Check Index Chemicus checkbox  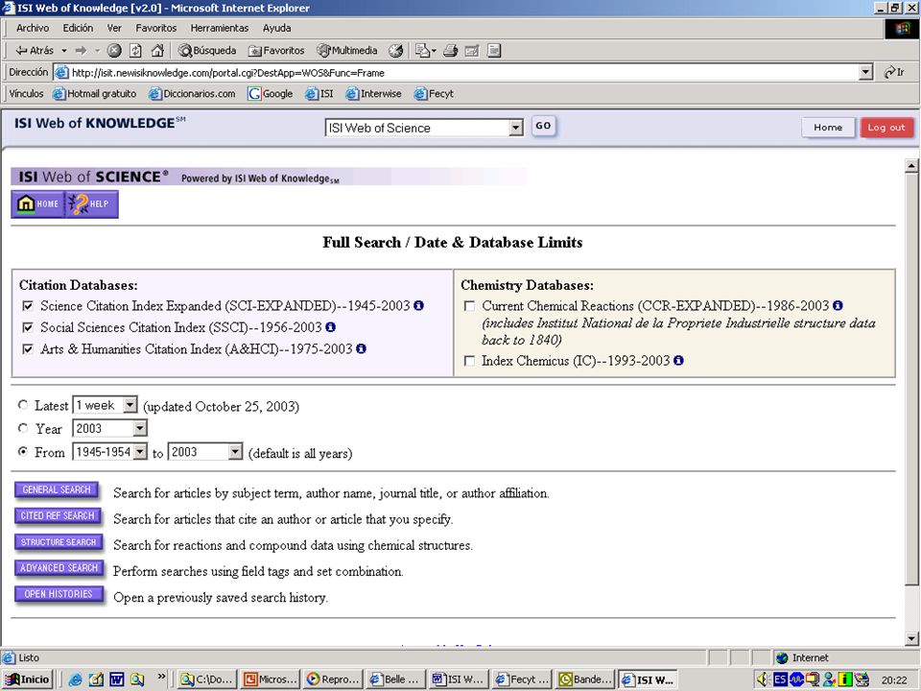[x=469, y=361]
